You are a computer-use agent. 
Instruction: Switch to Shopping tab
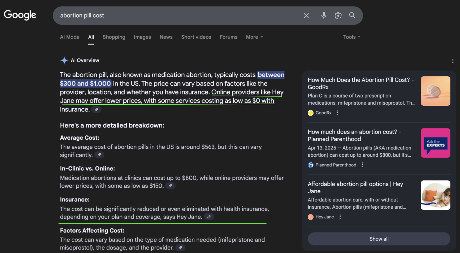[x=114, y=37]
